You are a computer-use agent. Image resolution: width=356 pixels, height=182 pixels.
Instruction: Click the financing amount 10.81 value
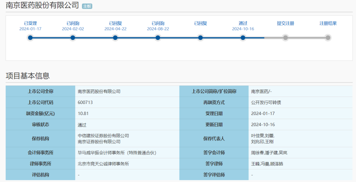[83, 114]
